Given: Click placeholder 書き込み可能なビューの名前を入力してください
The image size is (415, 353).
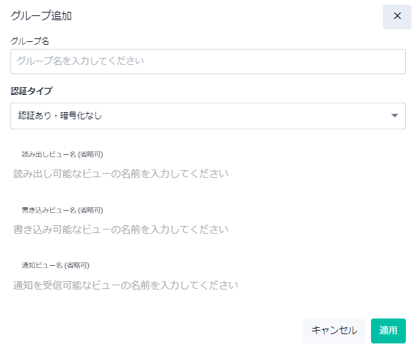Looking at the screenshot, I should [121, 230].
